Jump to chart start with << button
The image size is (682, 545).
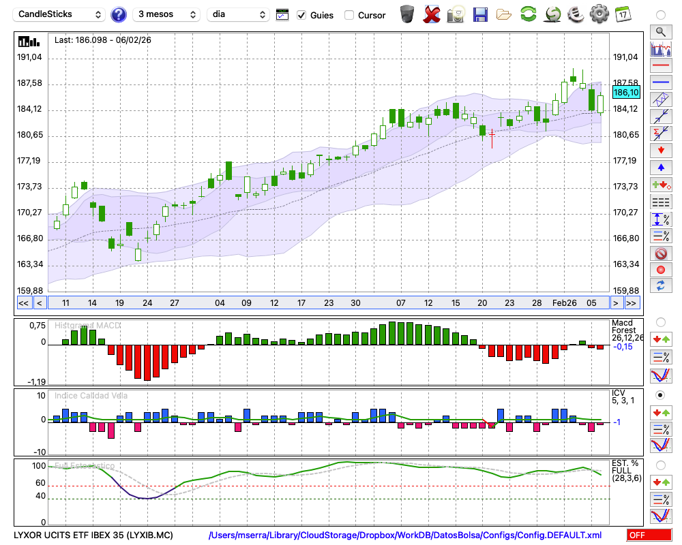click(x=23, y=303)
